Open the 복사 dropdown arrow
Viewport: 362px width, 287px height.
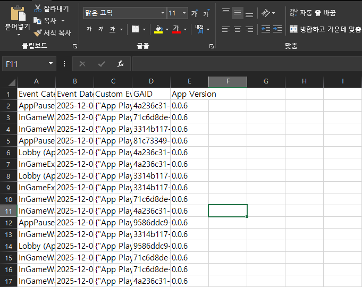coord(63,21)
